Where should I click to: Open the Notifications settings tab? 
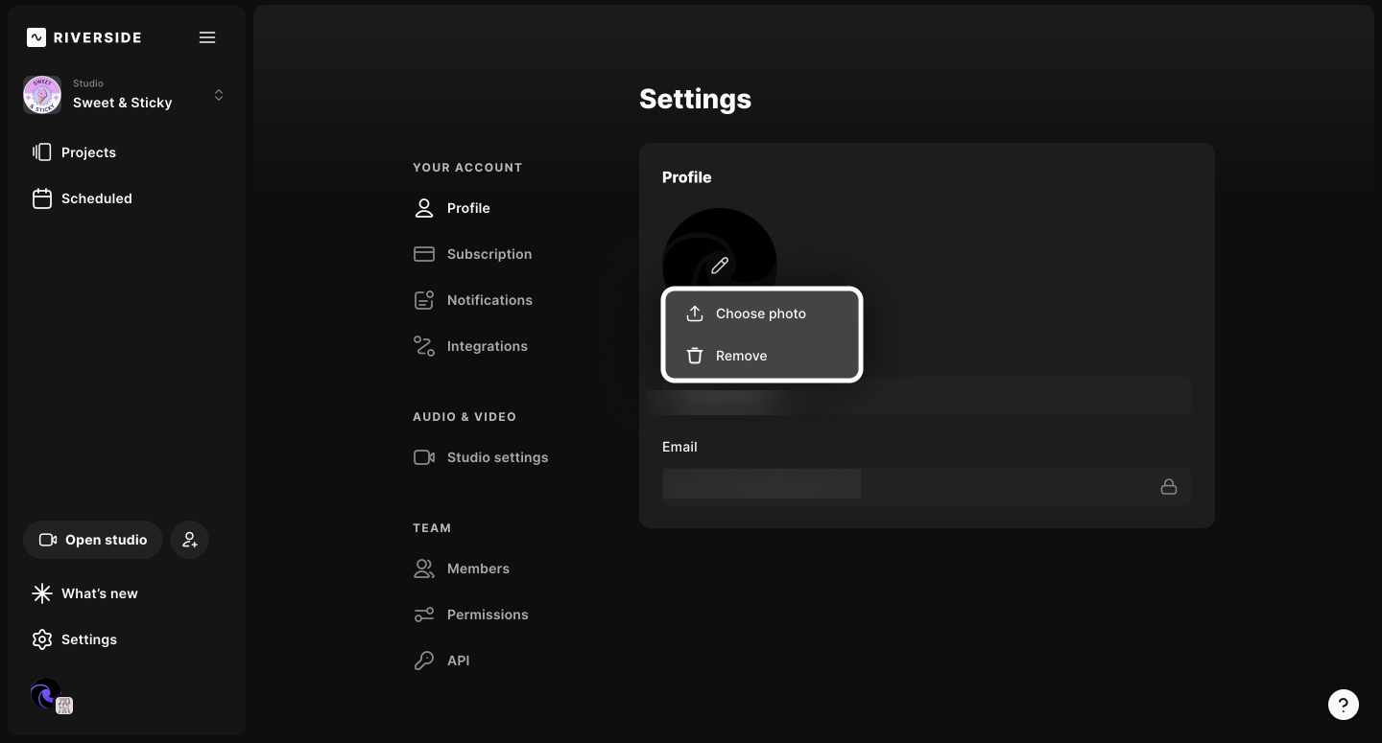tap(489, 300)
